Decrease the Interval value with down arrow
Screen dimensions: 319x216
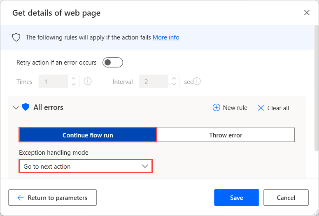pyautogui.click(x=174, y=84)
